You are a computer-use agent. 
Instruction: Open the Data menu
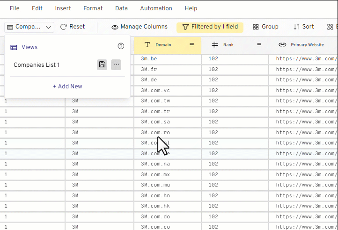point(121,8)
